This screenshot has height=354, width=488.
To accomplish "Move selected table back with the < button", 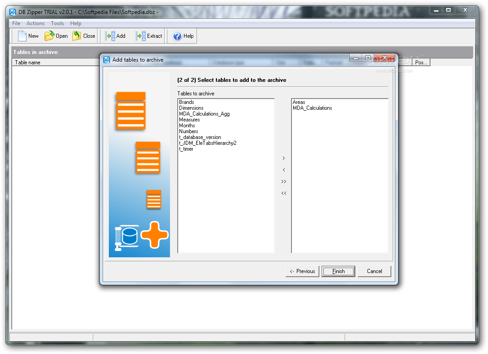I will (283, 170).
